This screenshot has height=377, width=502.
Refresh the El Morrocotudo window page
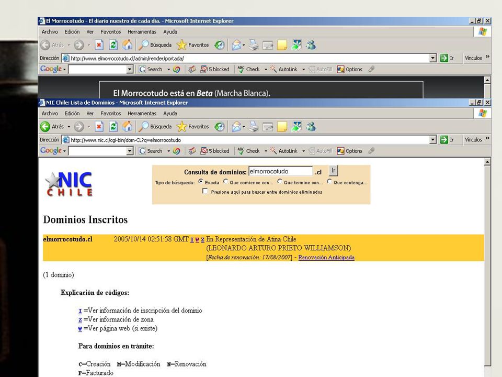pyautogui.click(x=113, y=45)
